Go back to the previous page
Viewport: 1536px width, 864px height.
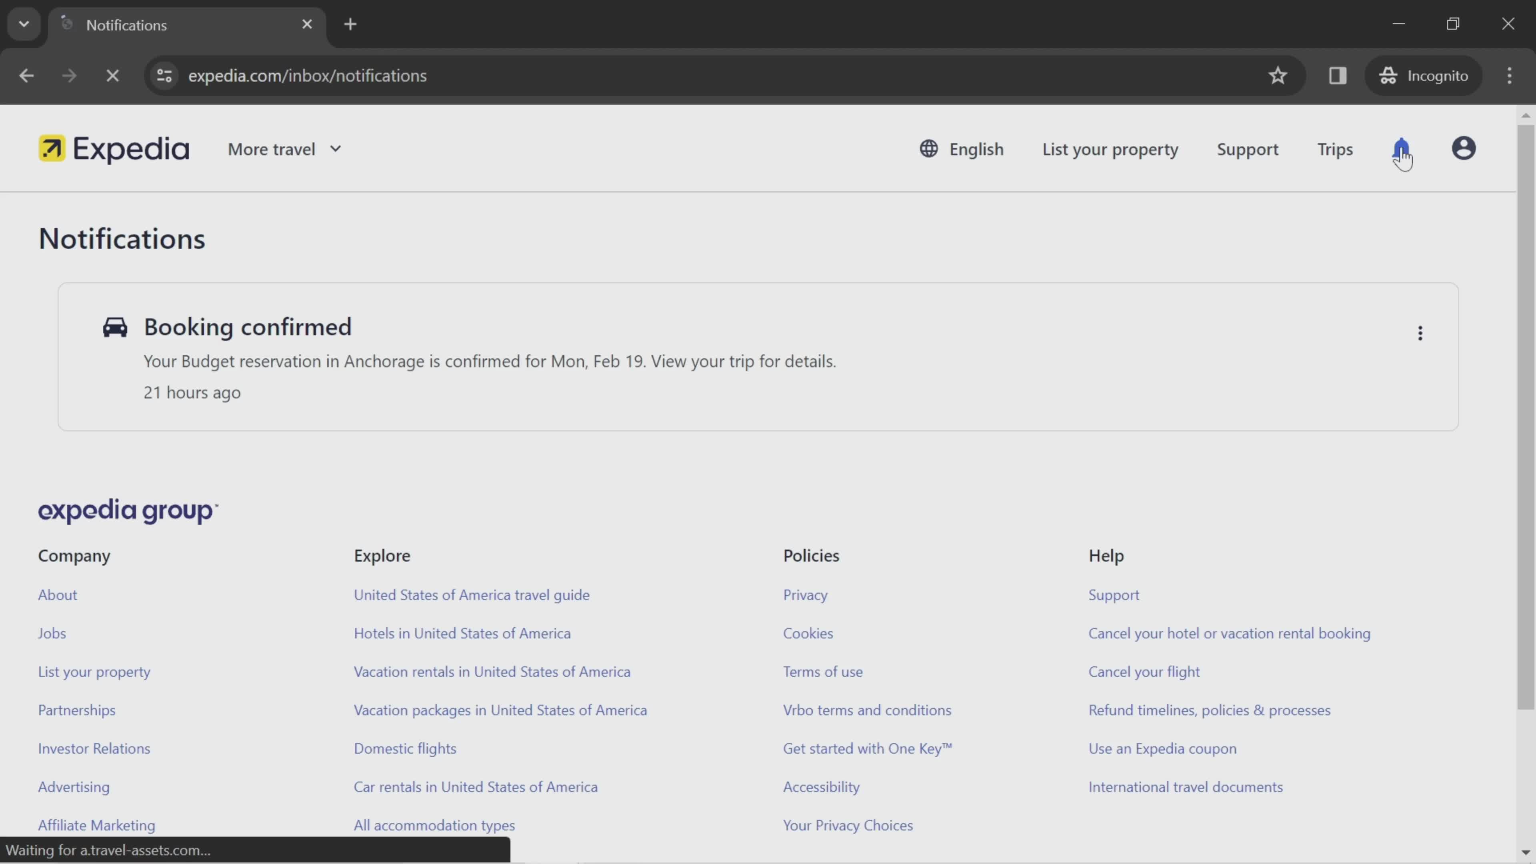tap(26, 76)
